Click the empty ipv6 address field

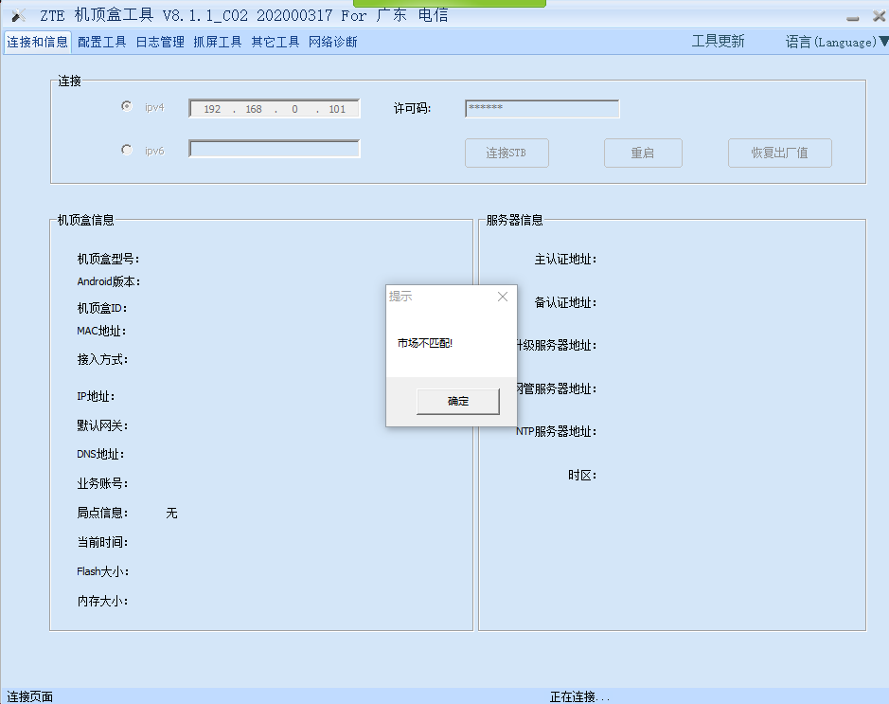pos(275,149)
